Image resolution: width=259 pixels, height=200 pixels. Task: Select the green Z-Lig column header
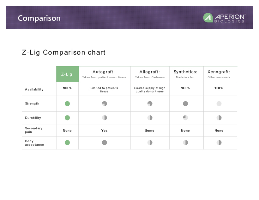tap(67, 74)
